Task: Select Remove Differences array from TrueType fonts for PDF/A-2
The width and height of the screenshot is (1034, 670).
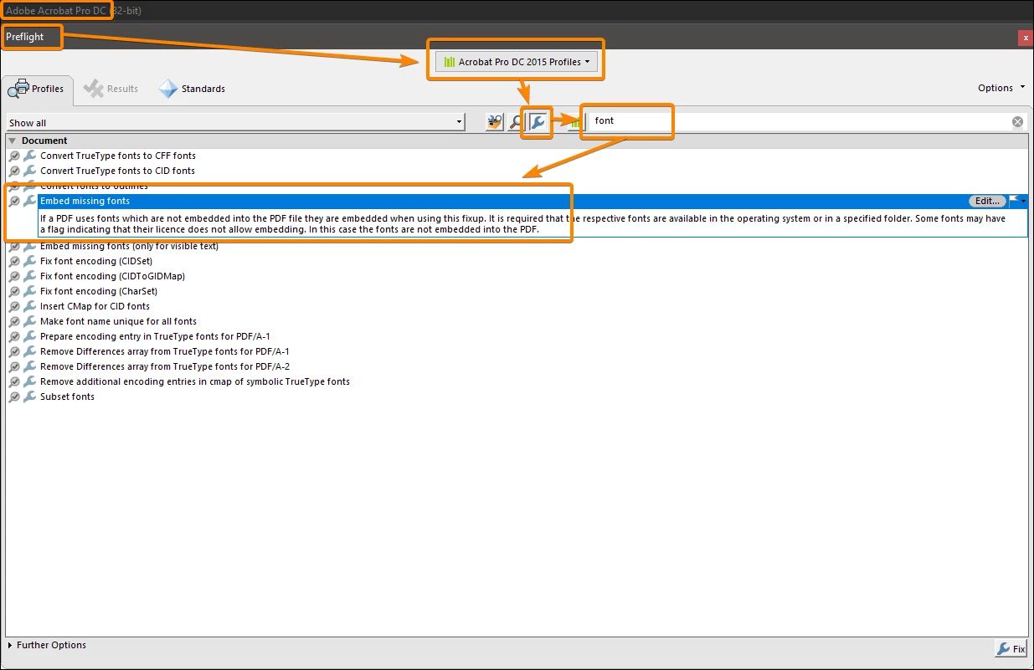Action: click(x=165, y=366)
